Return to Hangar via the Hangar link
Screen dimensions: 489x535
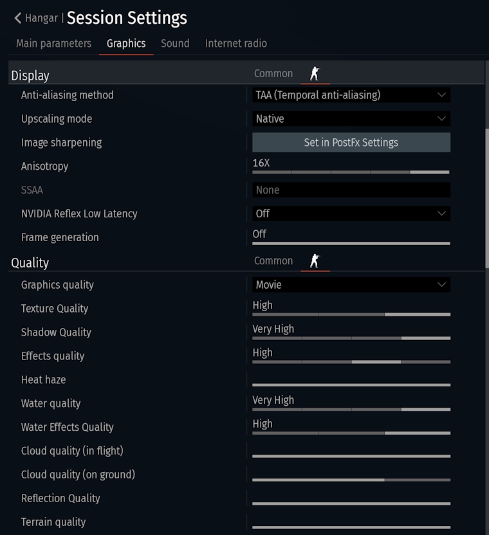click(41, 18)
